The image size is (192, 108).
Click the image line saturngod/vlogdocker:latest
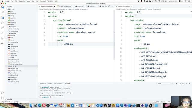pos(77,24)
